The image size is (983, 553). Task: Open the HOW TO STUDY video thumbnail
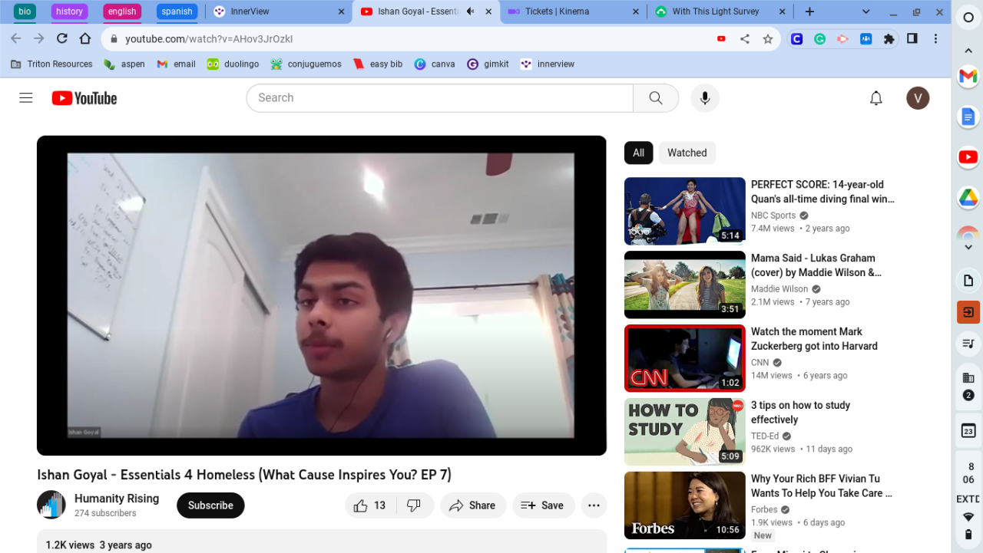click(x=685, y=432)
